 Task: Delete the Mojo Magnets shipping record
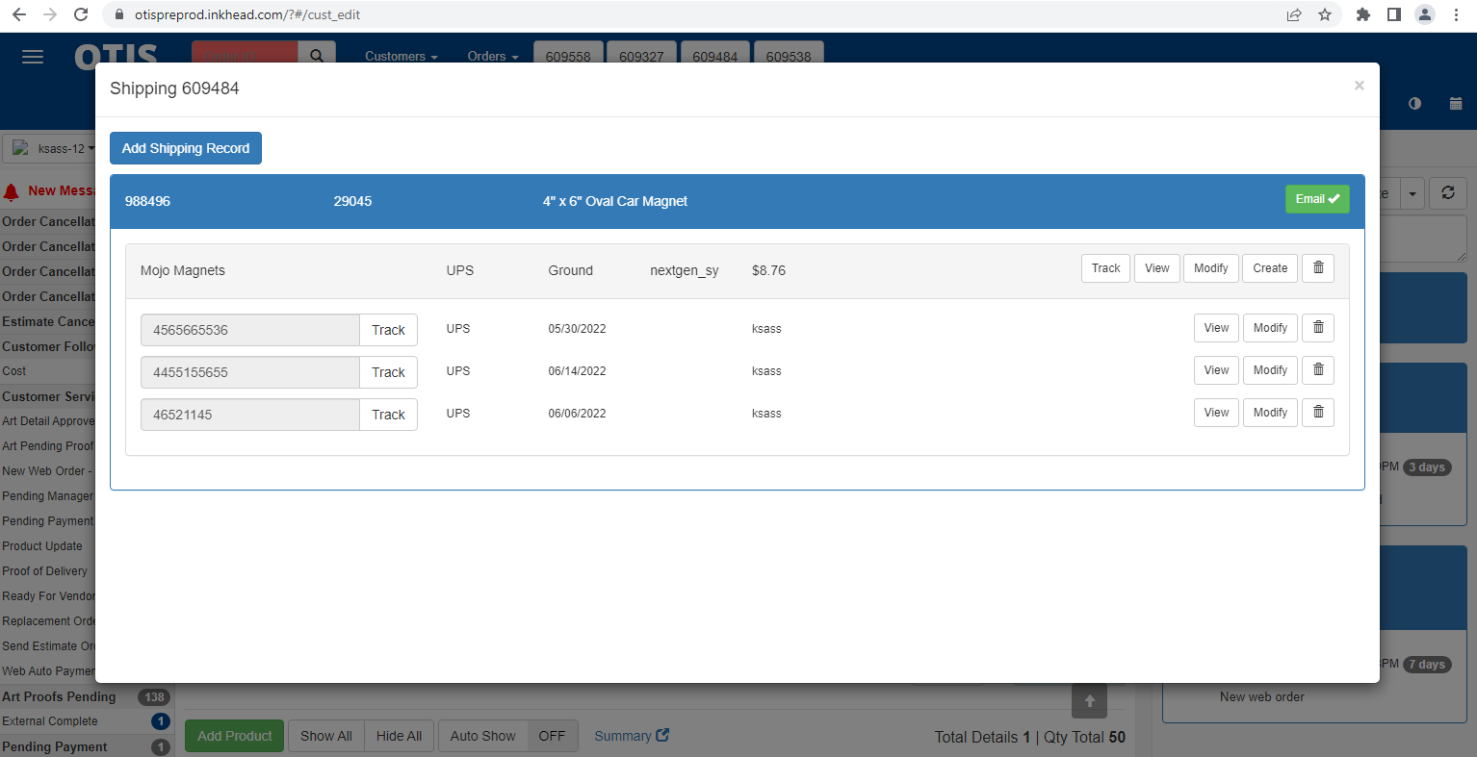[1318, 268]
